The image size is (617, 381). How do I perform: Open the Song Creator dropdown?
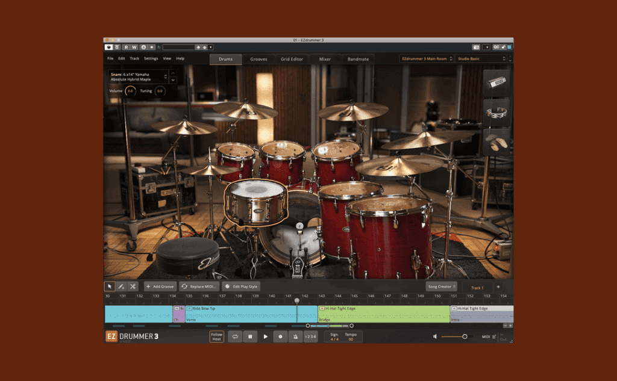[x=442, y=287]
